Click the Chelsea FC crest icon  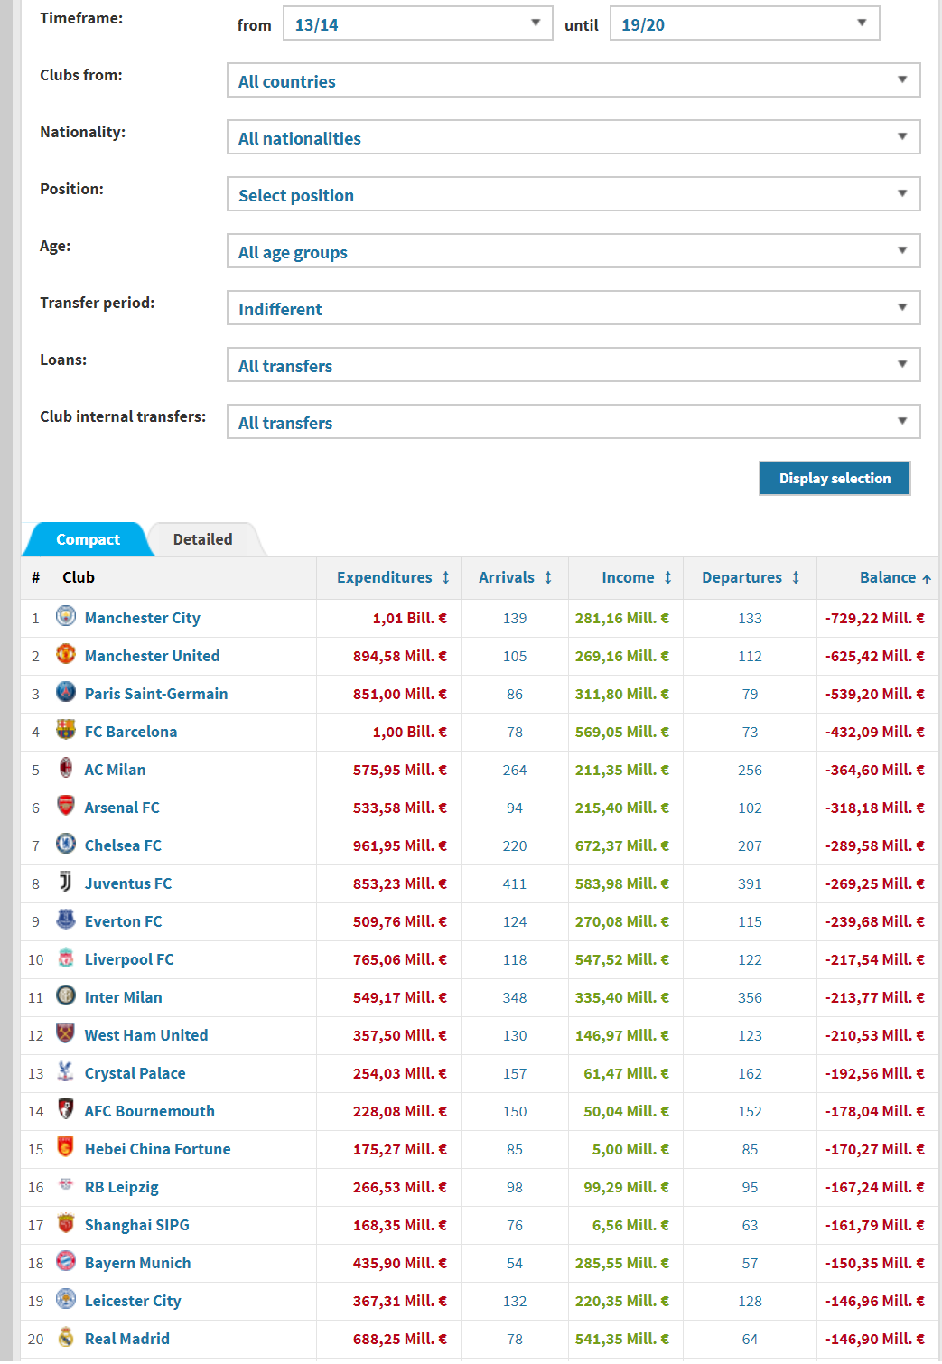tap(66, 844)
